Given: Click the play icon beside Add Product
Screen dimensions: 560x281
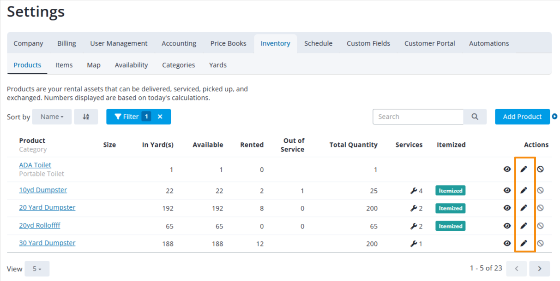Looking at the screenshot, I should point(554,117).
